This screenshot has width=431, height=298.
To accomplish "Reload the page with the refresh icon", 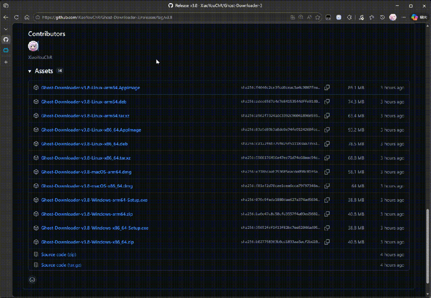I will click(x=16, y=17).
